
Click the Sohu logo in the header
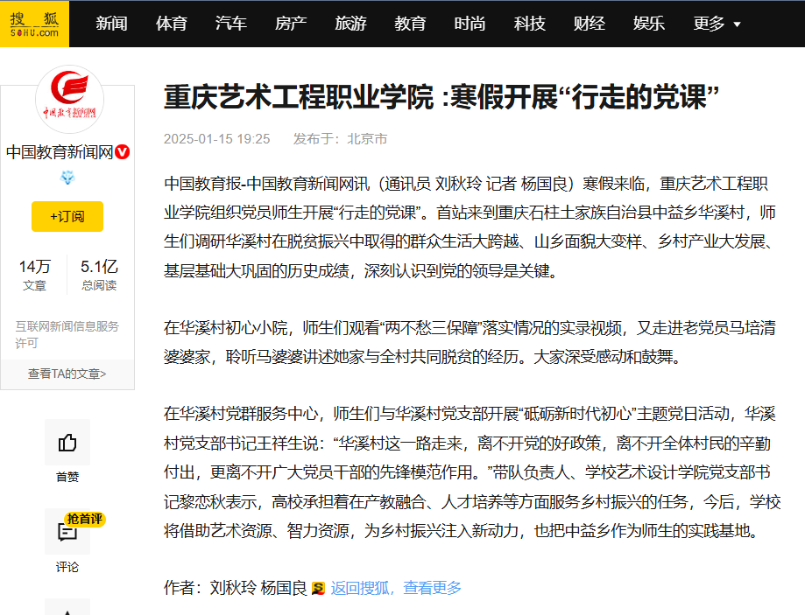pyautogui.click(x=35, y=24)
